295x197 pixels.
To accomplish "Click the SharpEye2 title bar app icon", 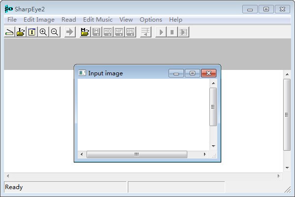I will (9, 9).
